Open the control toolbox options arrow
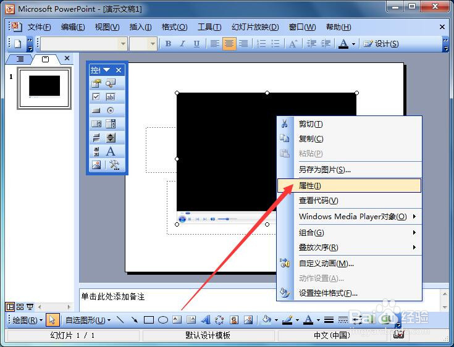This screenshot has width=454, height=347. (106, 70)
